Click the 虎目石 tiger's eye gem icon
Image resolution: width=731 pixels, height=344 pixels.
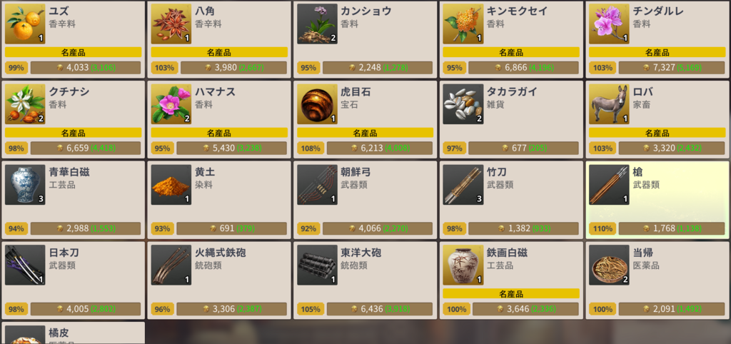point(317,104)
